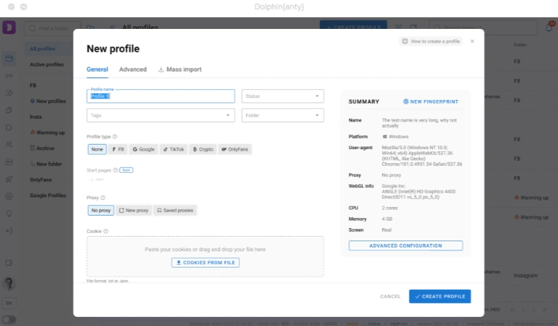The image size is (558, 326).
Task: Click the Cookies from file button
Action: [x=205, y=263]
